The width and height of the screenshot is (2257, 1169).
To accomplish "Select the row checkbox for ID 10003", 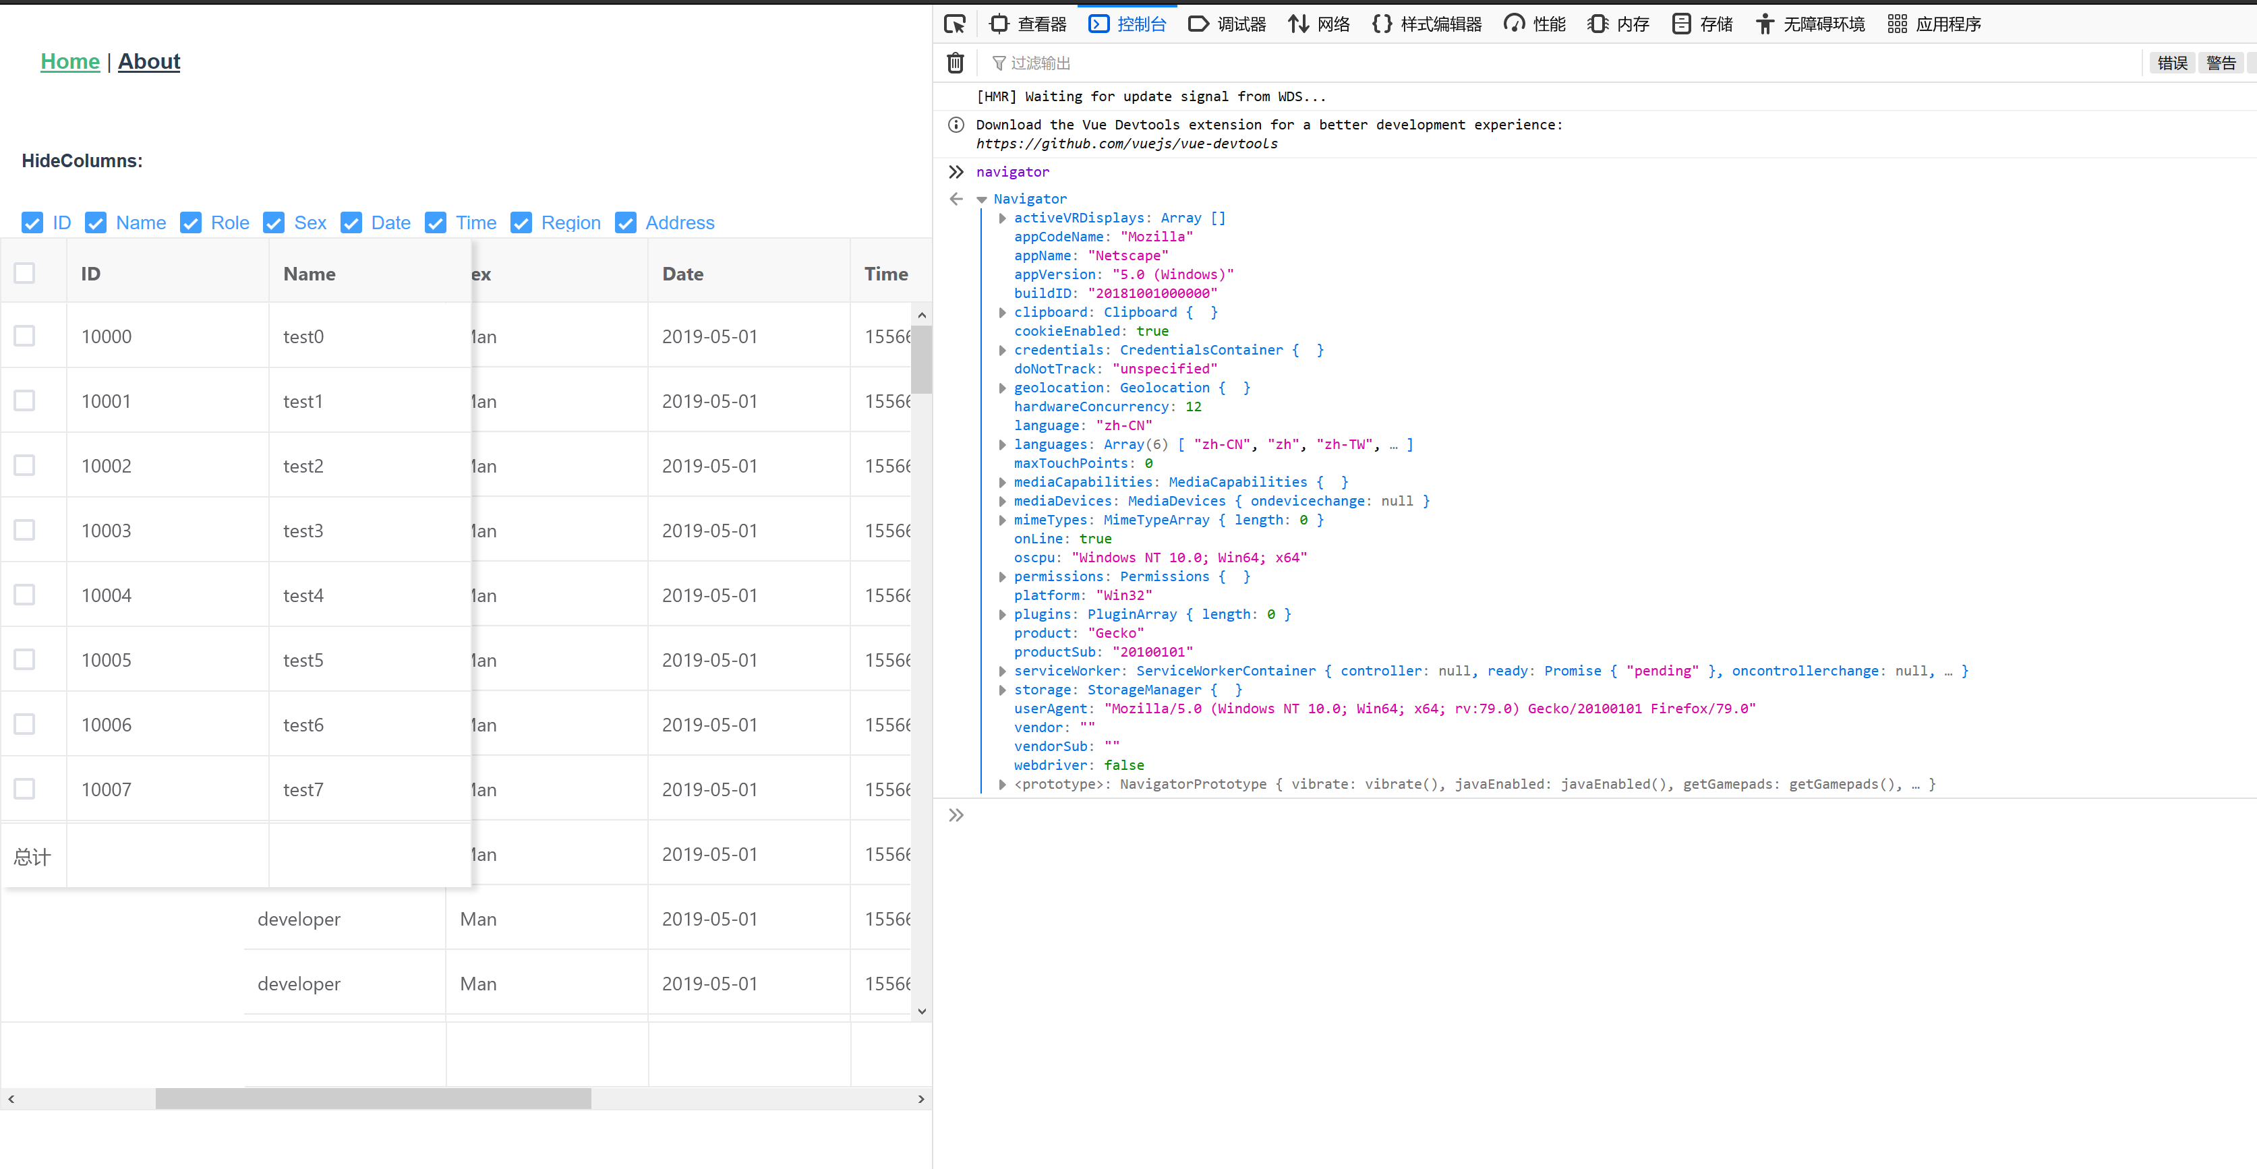I will pos(24,531).
